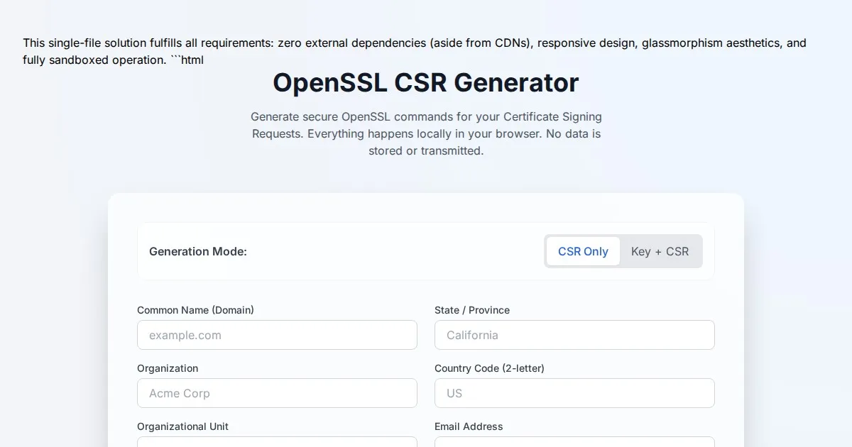Click the Email Address input box
This screenshot has height=447, width=852.
574,442
